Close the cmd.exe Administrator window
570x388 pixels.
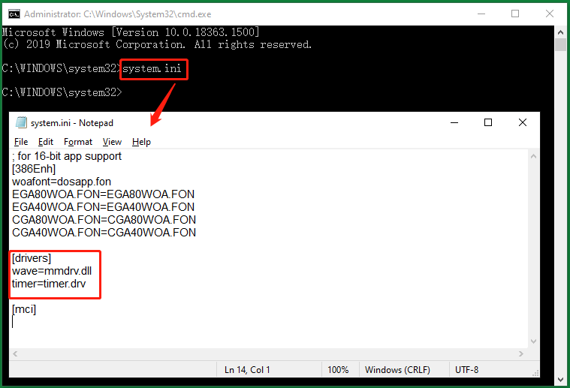(550, 14)
